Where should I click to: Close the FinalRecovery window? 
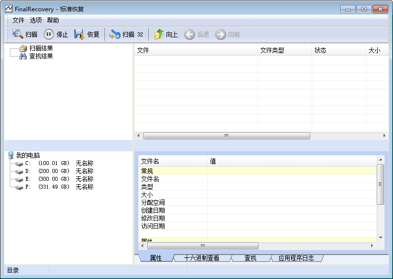click(x=380, y=9)
